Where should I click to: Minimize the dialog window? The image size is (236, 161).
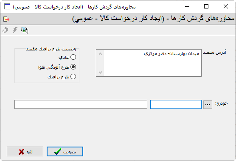187,6
